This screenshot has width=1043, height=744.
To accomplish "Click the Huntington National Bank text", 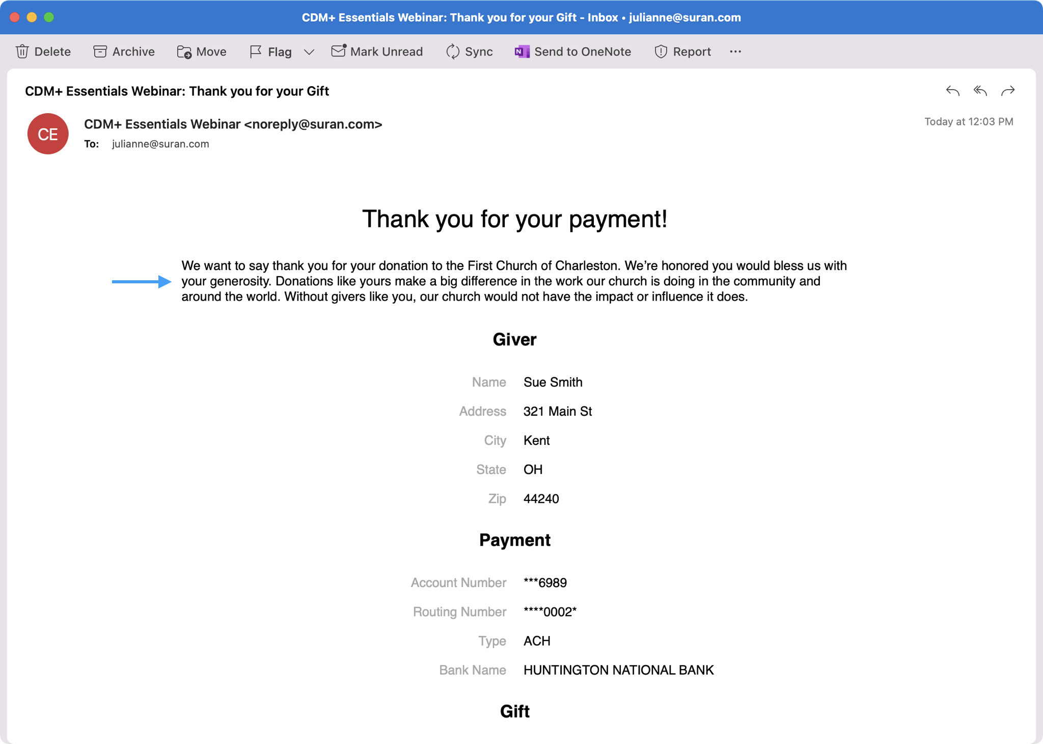I will (618, 670).
